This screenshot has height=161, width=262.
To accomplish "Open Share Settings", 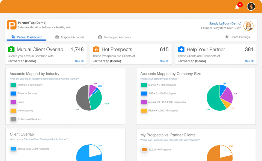I will click(237, 37).
